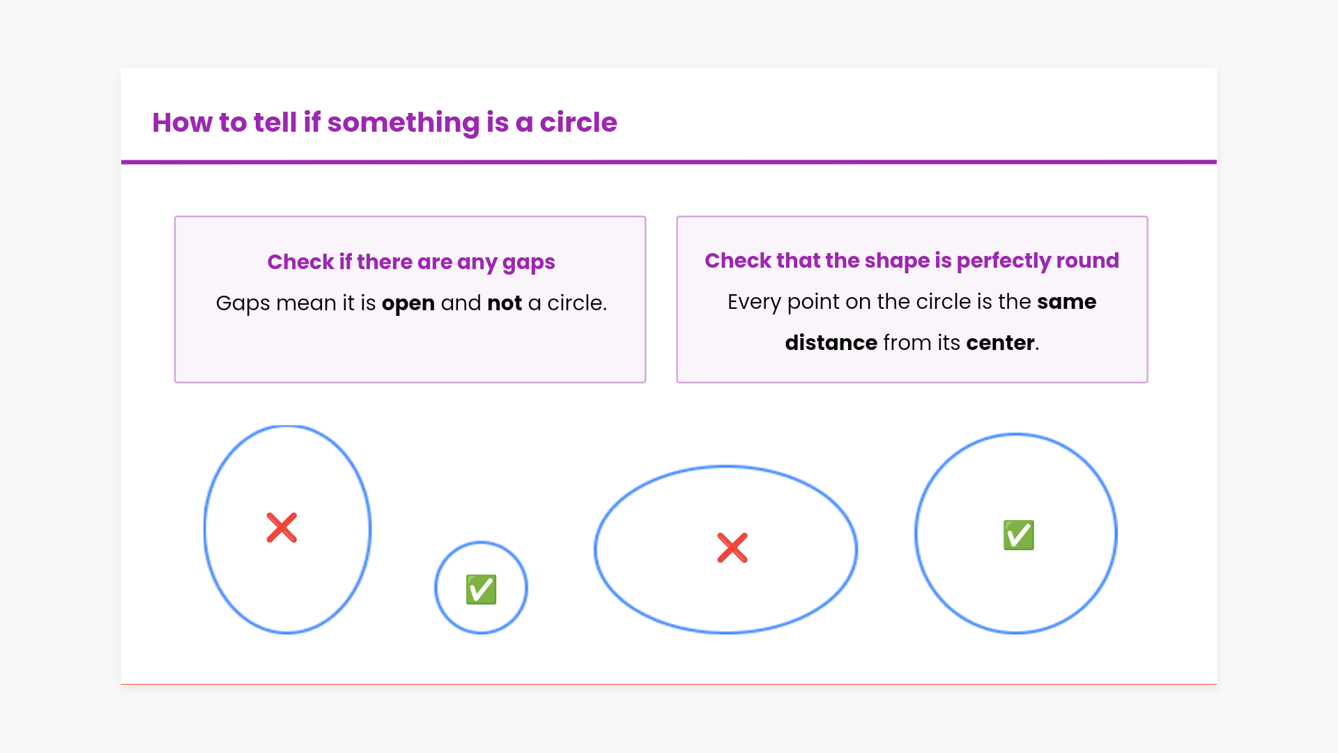This screenshot has height=753, width=1338.
Task: Click the bold word 'open'
Action: (408, 303)
